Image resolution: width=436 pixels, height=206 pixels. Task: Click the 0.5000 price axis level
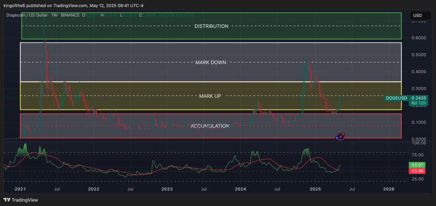[x=418, y=55]
